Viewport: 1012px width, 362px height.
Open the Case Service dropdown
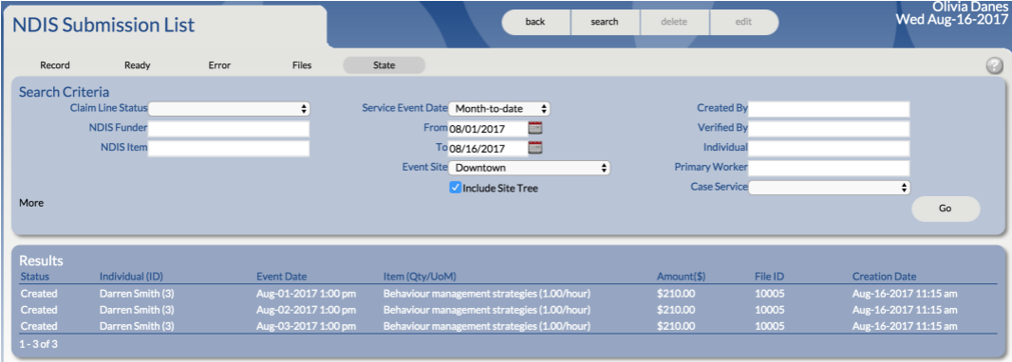point(830,188)
